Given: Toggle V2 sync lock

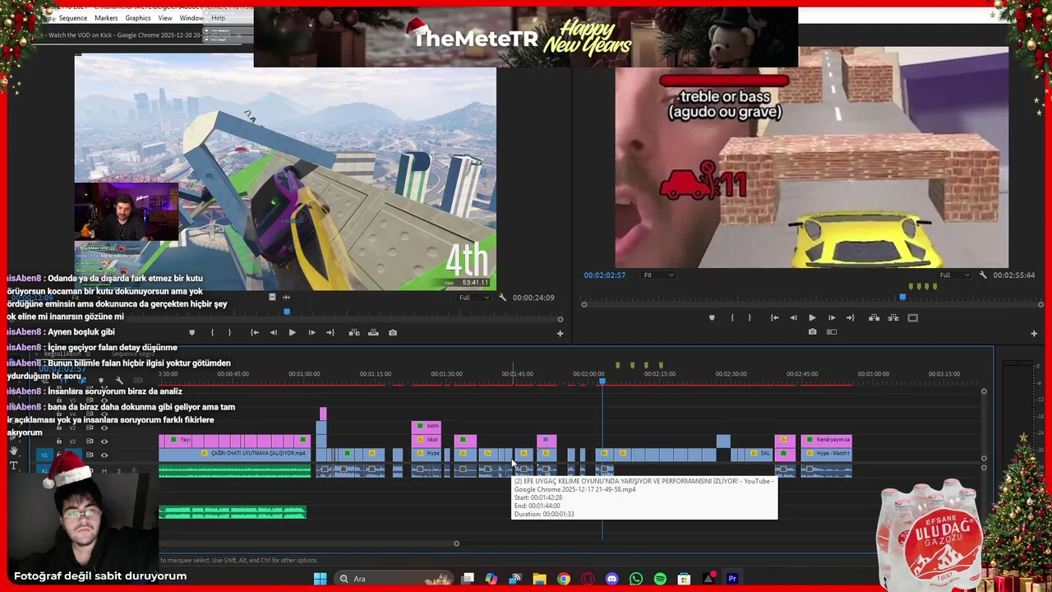Looking at the screenshot, I should tap(90, 442).
